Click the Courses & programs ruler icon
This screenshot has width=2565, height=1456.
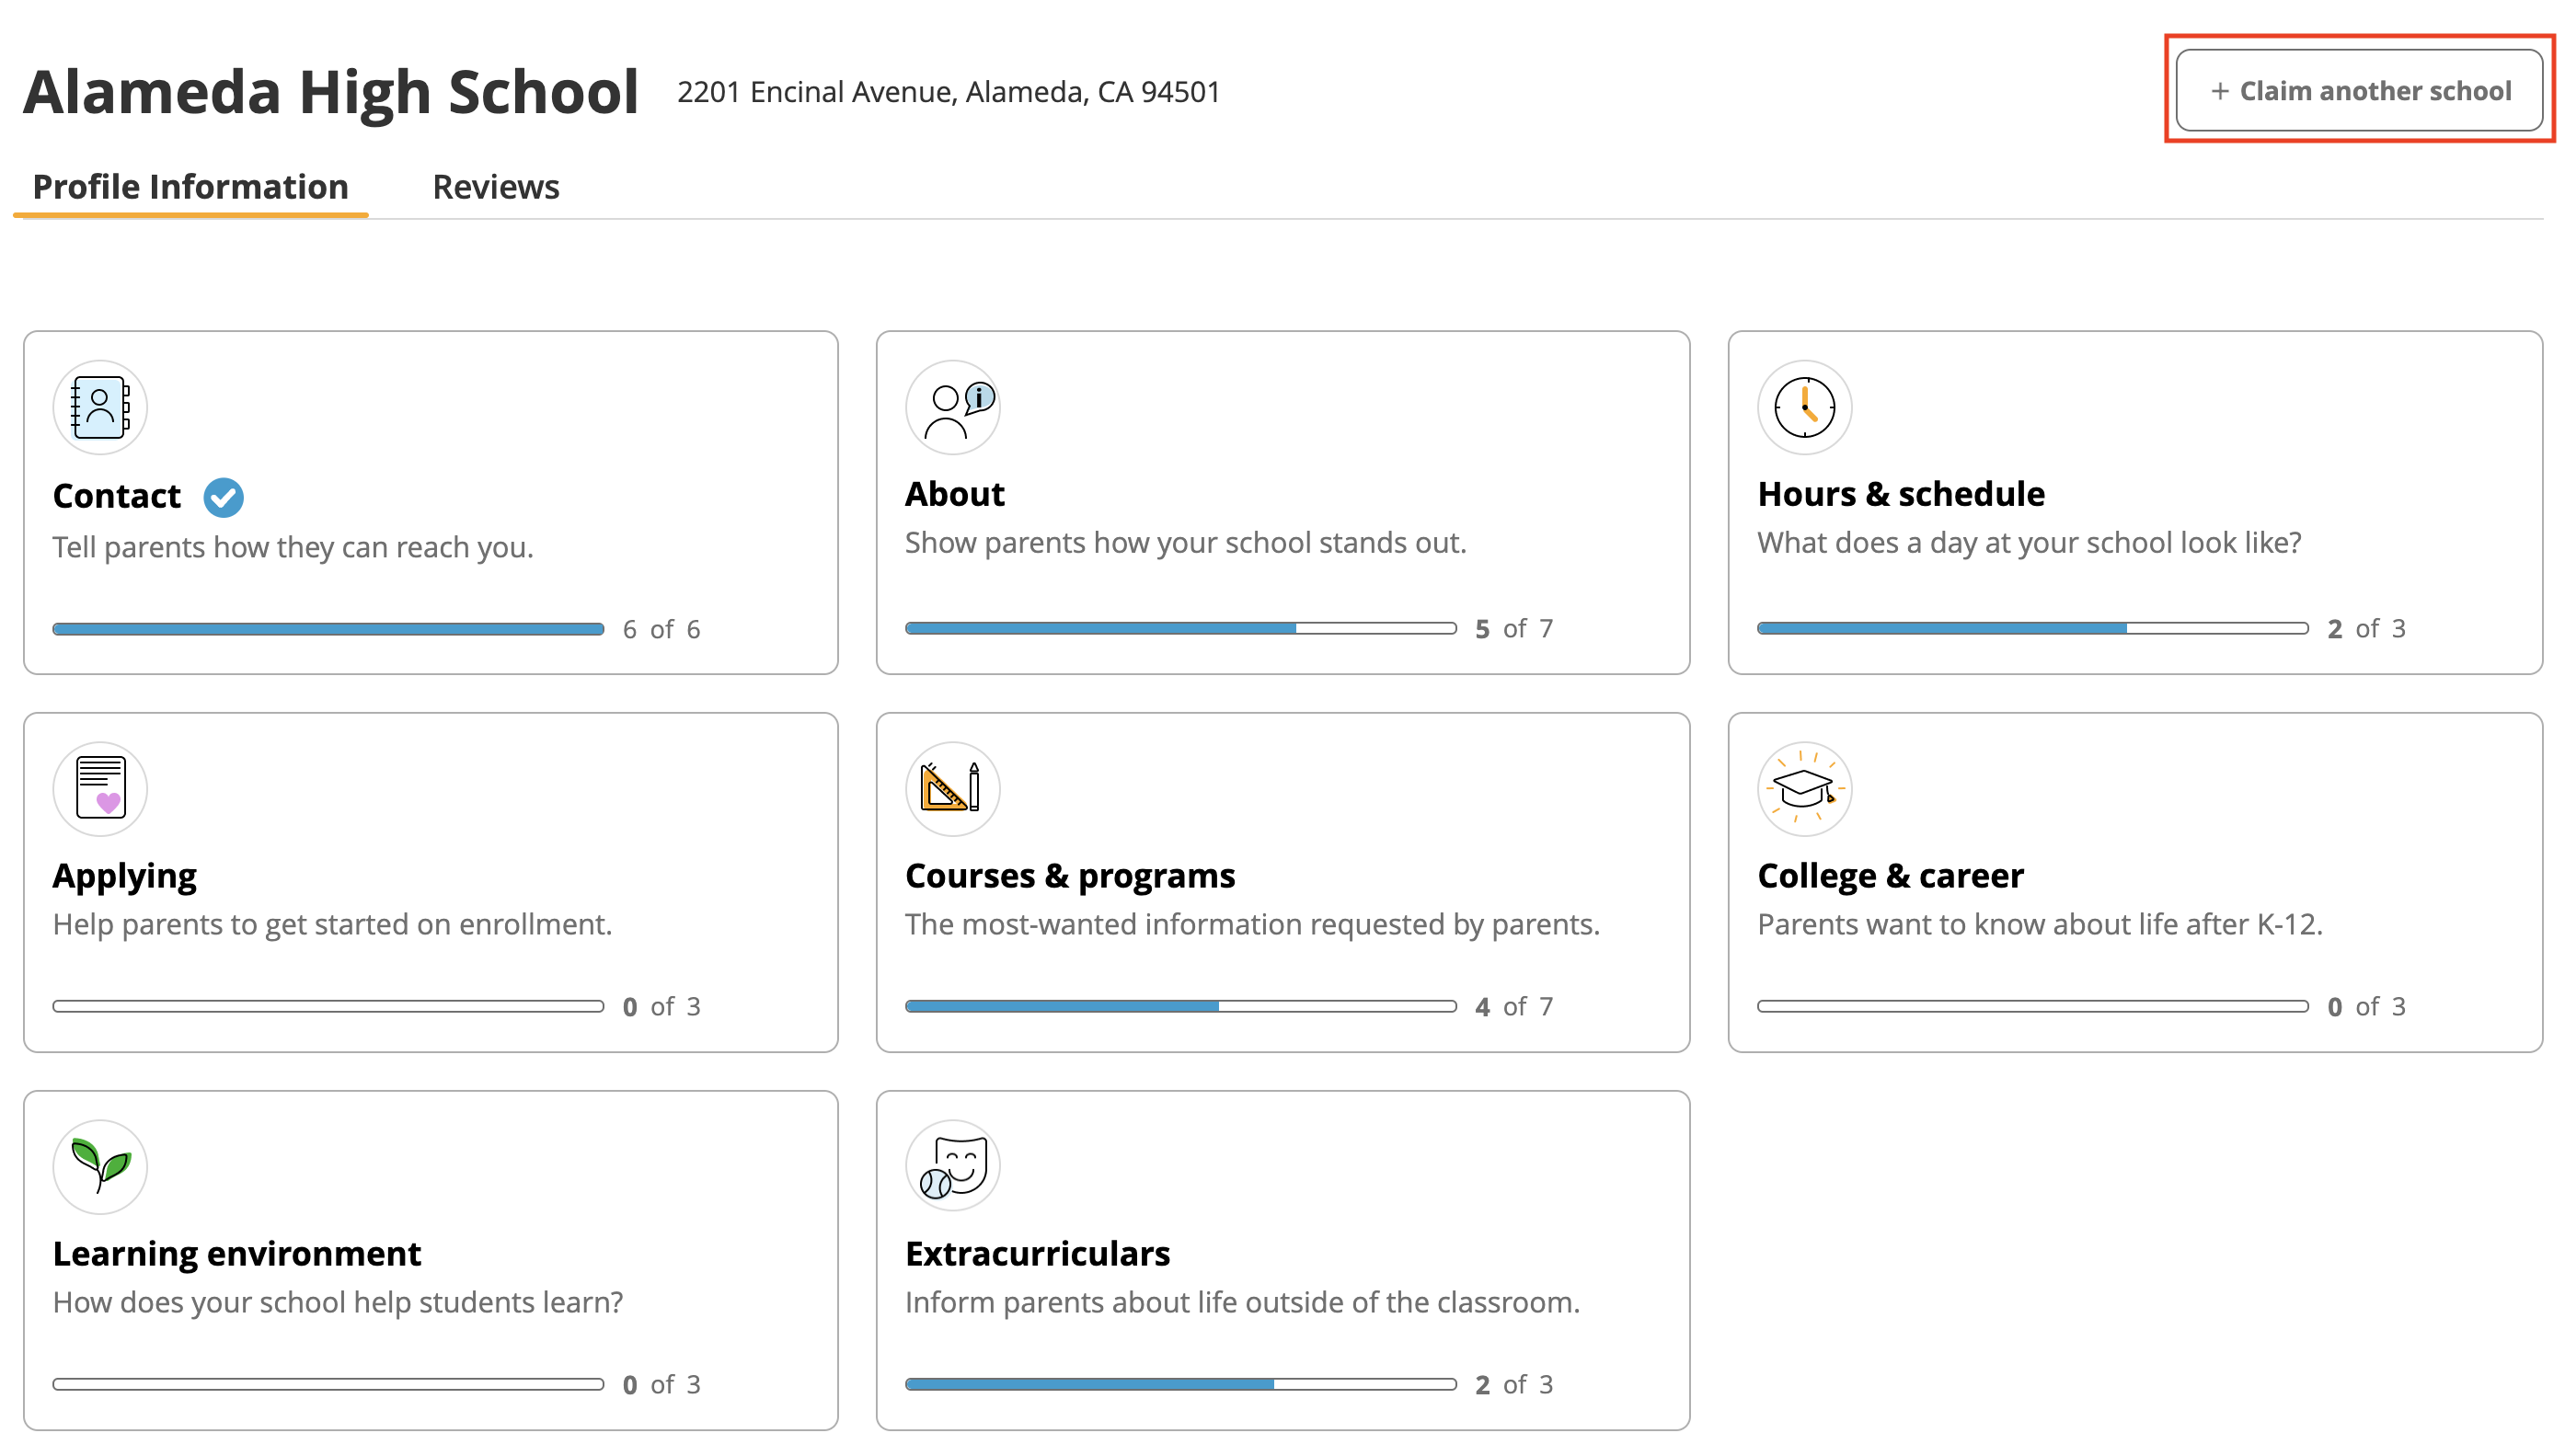click(x=952, y=788)
